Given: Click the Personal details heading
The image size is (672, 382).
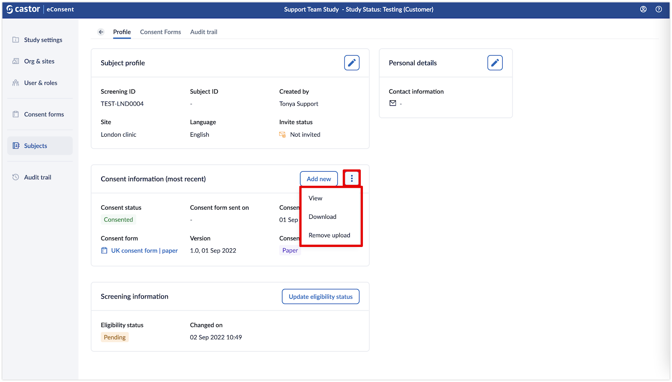Looking at the screenshot, I should tap(413, 63).
